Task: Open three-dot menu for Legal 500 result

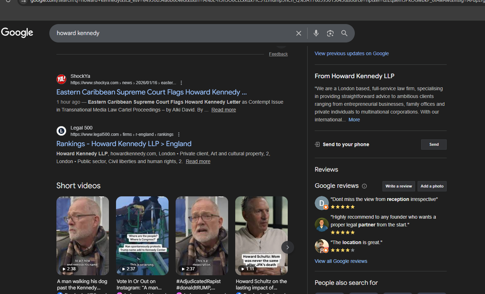Action: tap(179, 134)
